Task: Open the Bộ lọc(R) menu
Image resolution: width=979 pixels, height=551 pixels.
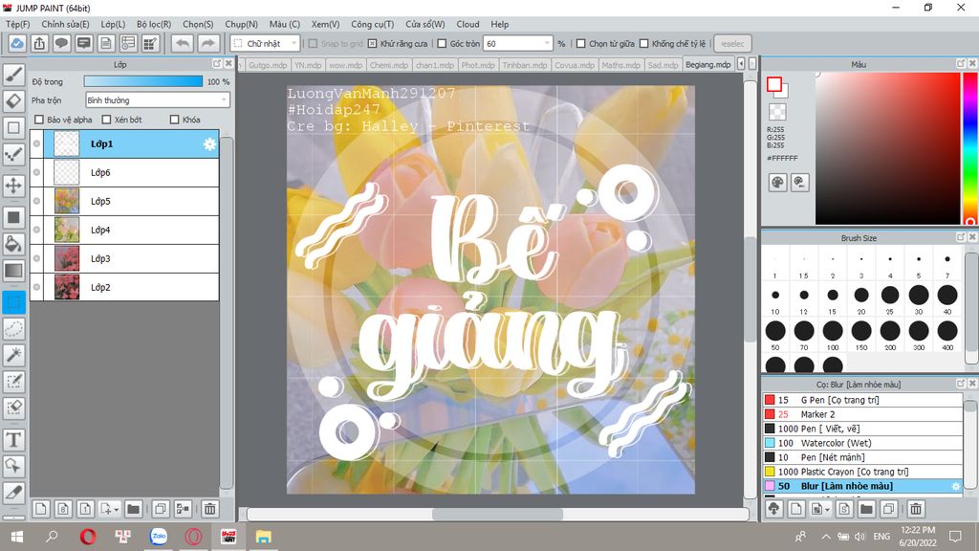Action: 154,24
